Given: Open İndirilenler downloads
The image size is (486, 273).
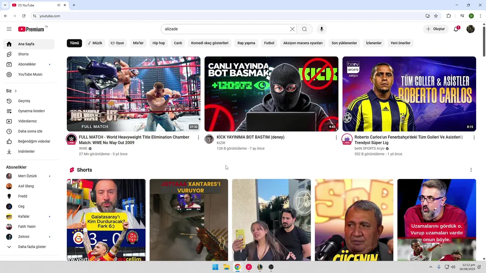Looking at the screenshot, I should [x=29, y=152].
